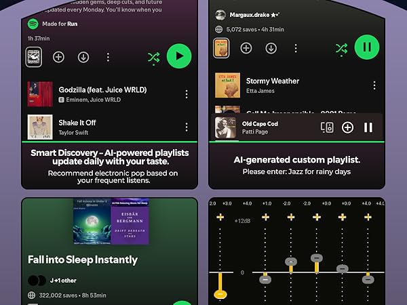This screenshot has height=305, width=407.
Task: Open the Made for Run playlist cover preview
Action: pos(34,57)
